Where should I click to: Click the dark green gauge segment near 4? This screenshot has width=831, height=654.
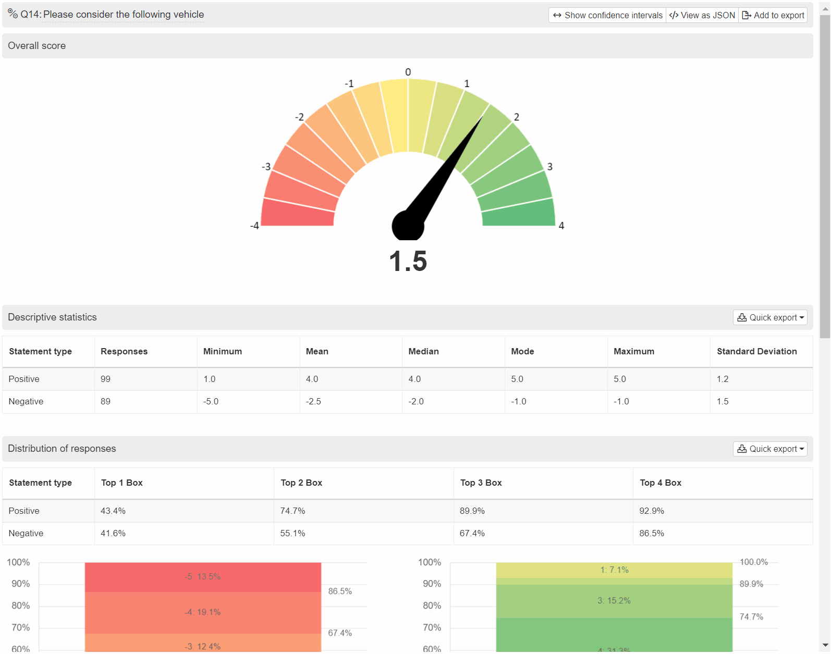(x=518, y=213)
